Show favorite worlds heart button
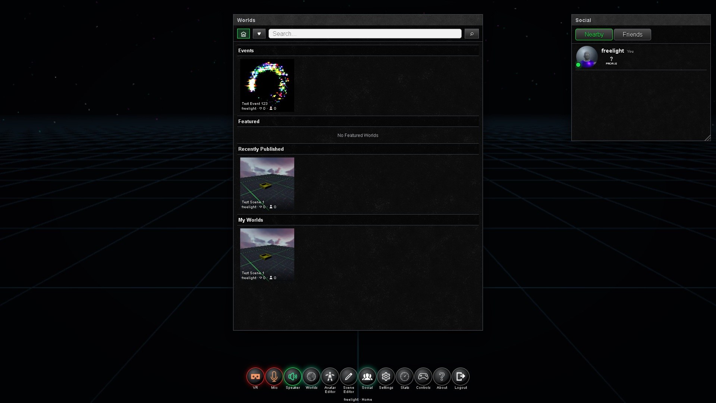716x403 pixels. 259,34
